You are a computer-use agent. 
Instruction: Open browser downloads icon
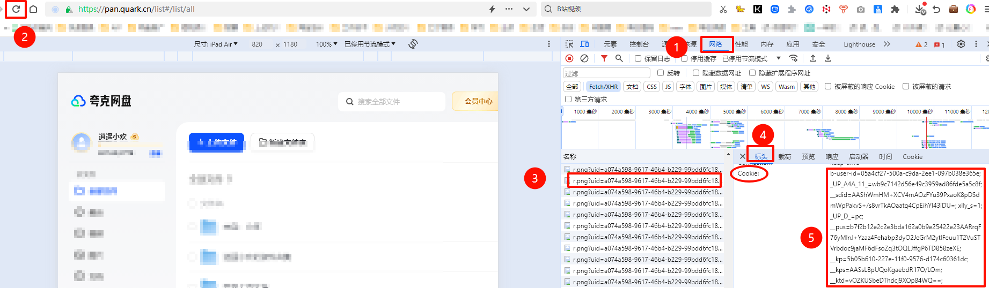(920, 9)
